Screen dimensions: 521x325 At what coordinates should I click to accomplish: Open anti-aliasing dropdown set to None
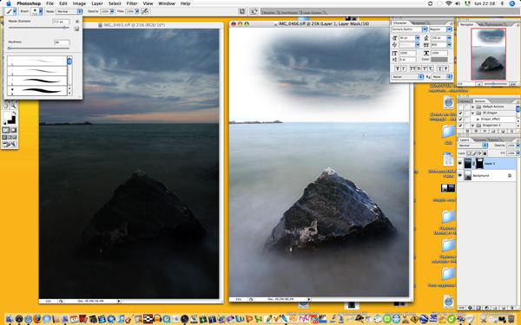click(442, 76)
